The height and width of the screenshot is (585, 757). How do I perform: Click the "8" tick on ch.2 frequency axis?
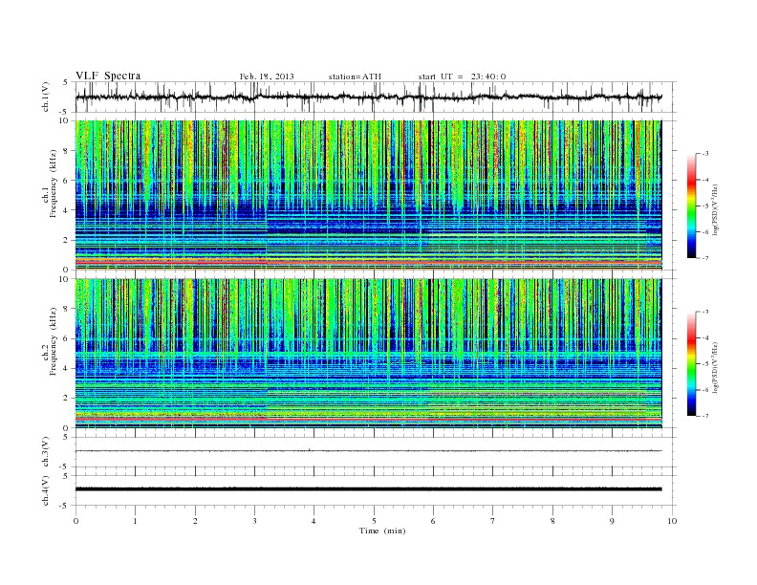coord(66,309)
